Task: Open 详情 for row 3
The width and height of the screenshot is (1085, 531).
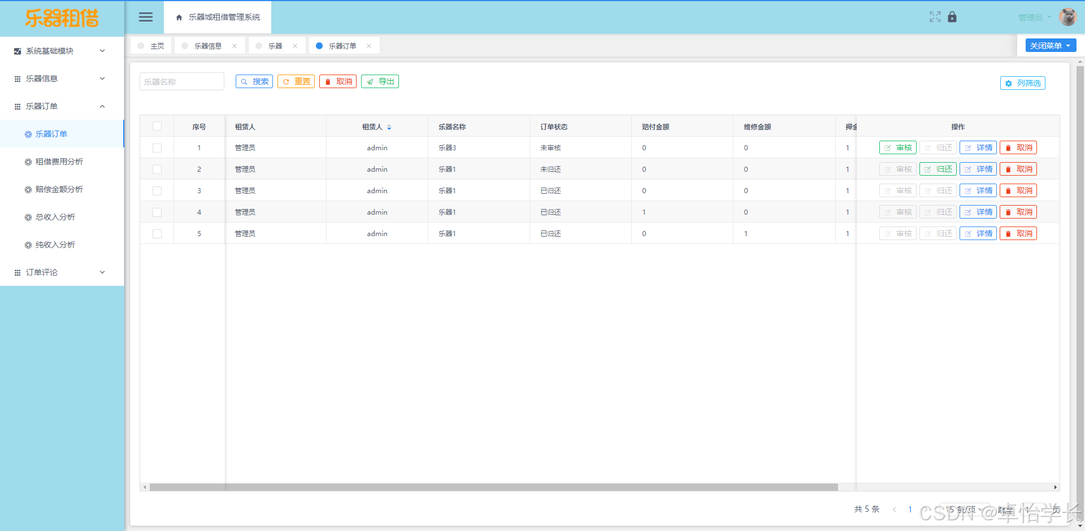Action: click(978, 190)
